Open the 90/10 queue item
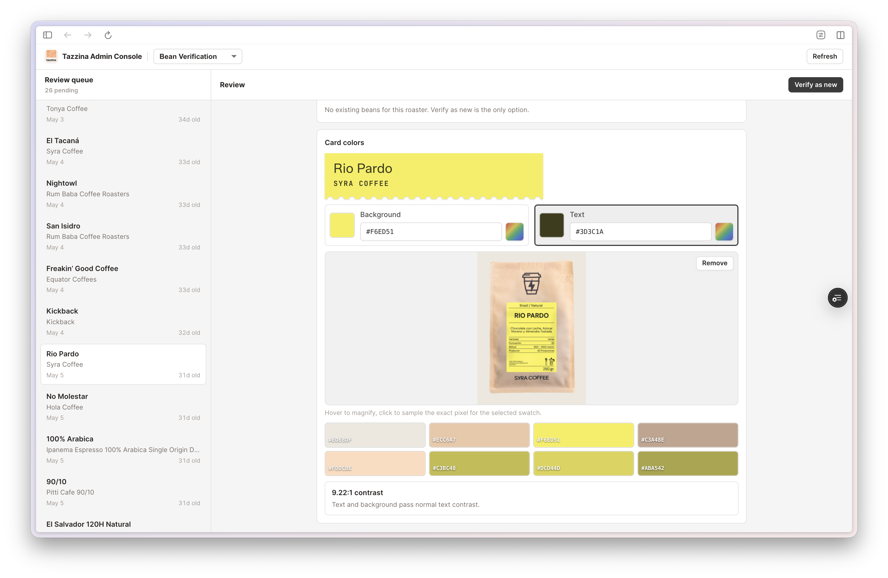This screenshot has width=888, height=578. point(123,492)
